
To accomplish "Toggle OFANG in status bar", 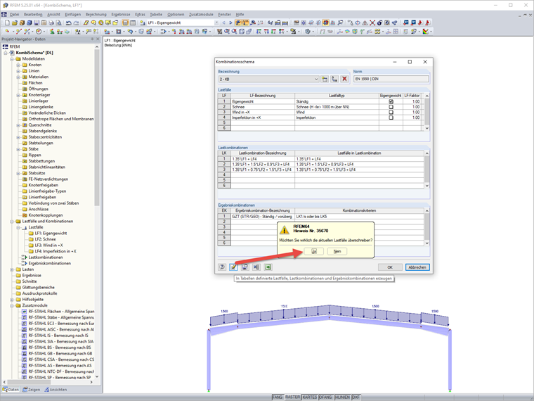I will (325, 397).
